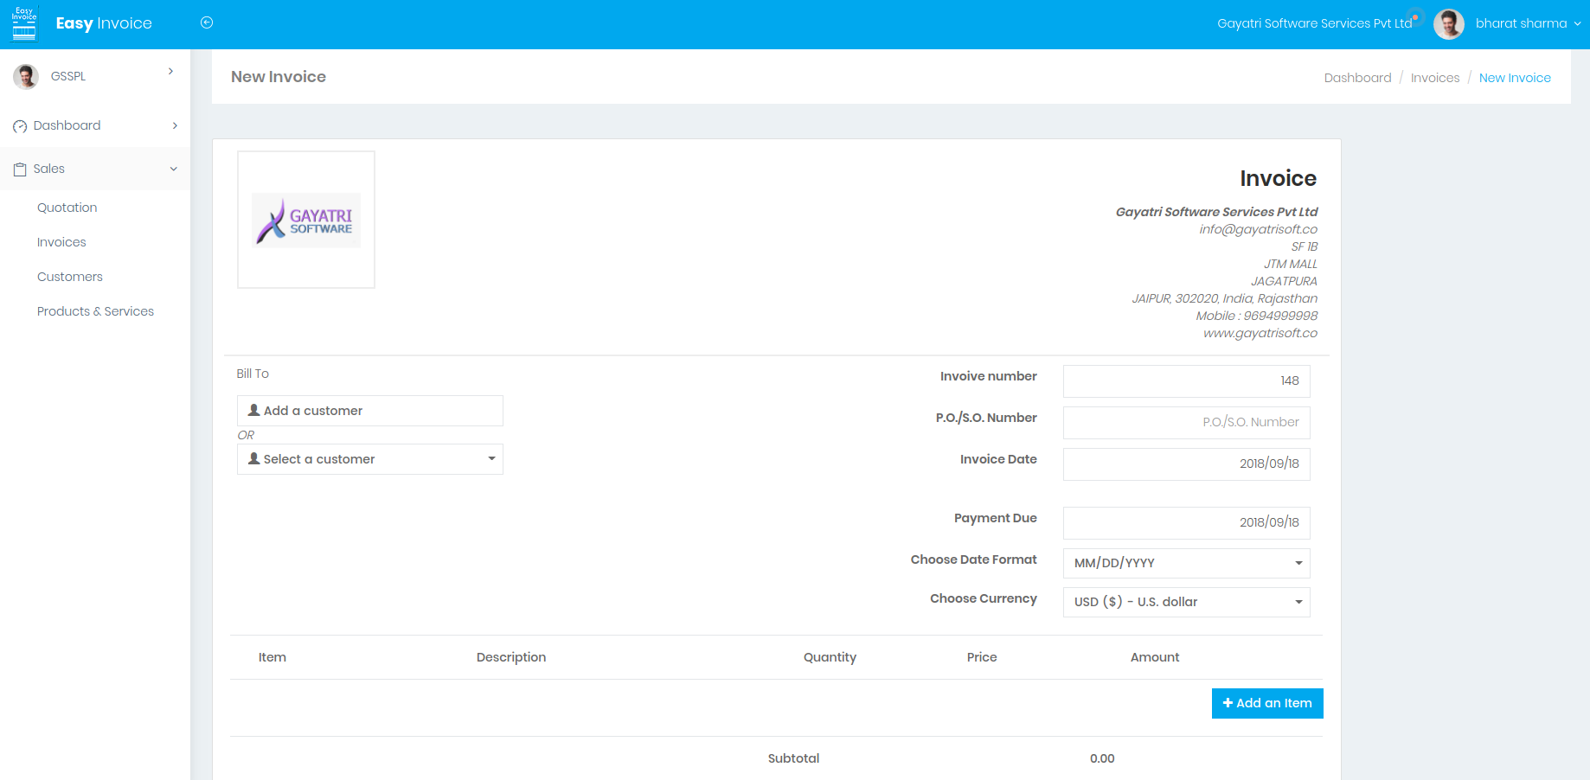Navigate to Invoices via the breadcrumb link
1590x780 pixels.
(x=1434, y=77)
